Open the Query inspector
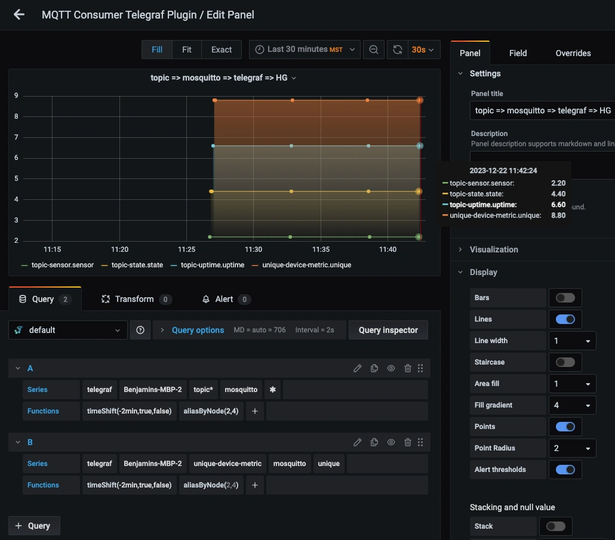Screen dimensions: 615x540 click(x=388, y=330)
